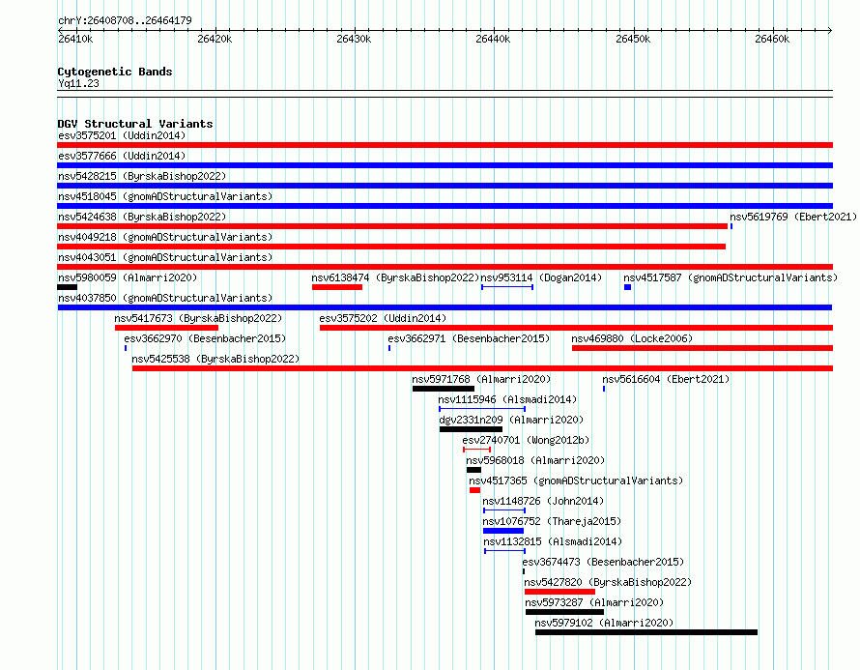860x670 pixels.
Task: Select the nsv1148726 (John2014) span marker
Action: click(x=504, y=510)
